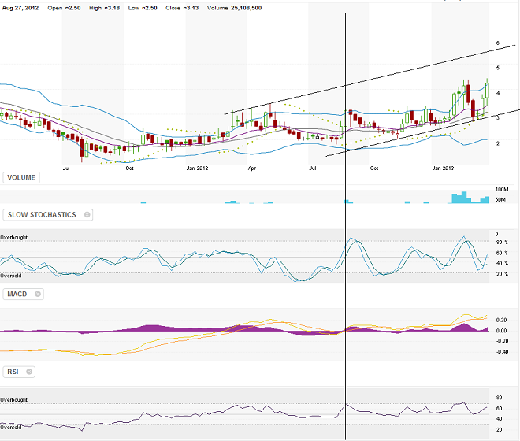Click the Jan 2012 date on the axis

tap(196, 168)
